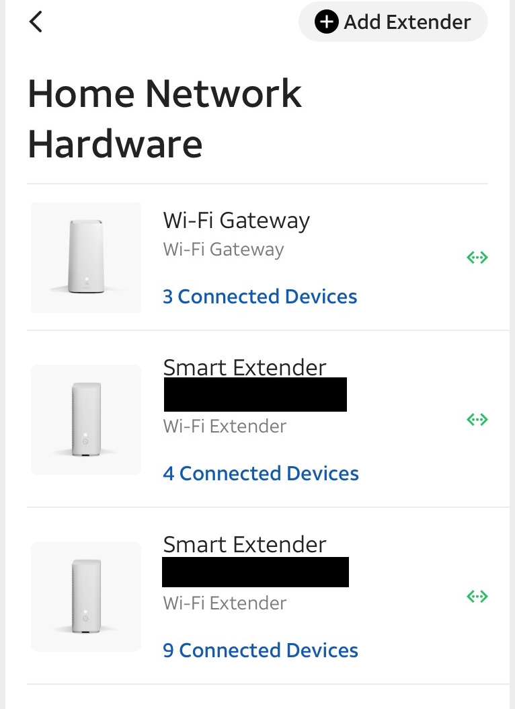The image size is (515, 709).
Task: Select the Smart Extender with 4 devices
Action: click(245, 367)
